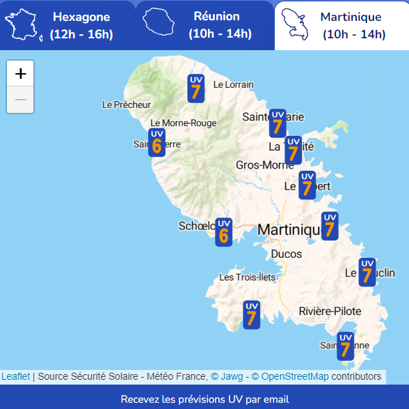The height and width of the screenshot is (409, 409).
Task: Click Recevez les prévisions UV par email
Action: tap(205, 399)
